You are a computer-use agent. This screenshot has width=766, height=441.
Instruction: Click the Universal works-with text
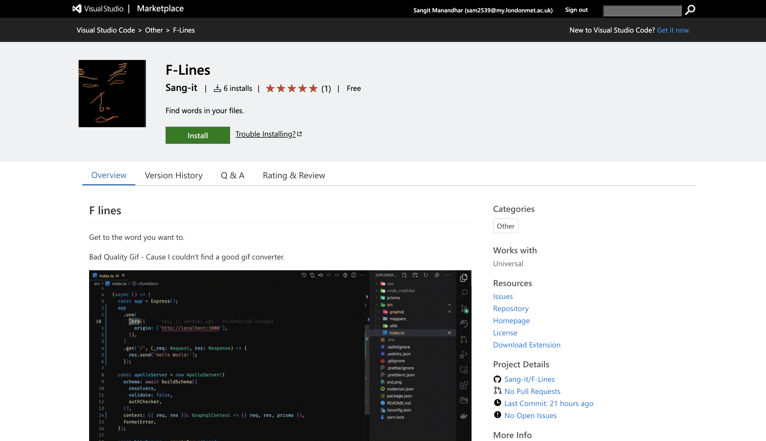(x=508, y=264)
